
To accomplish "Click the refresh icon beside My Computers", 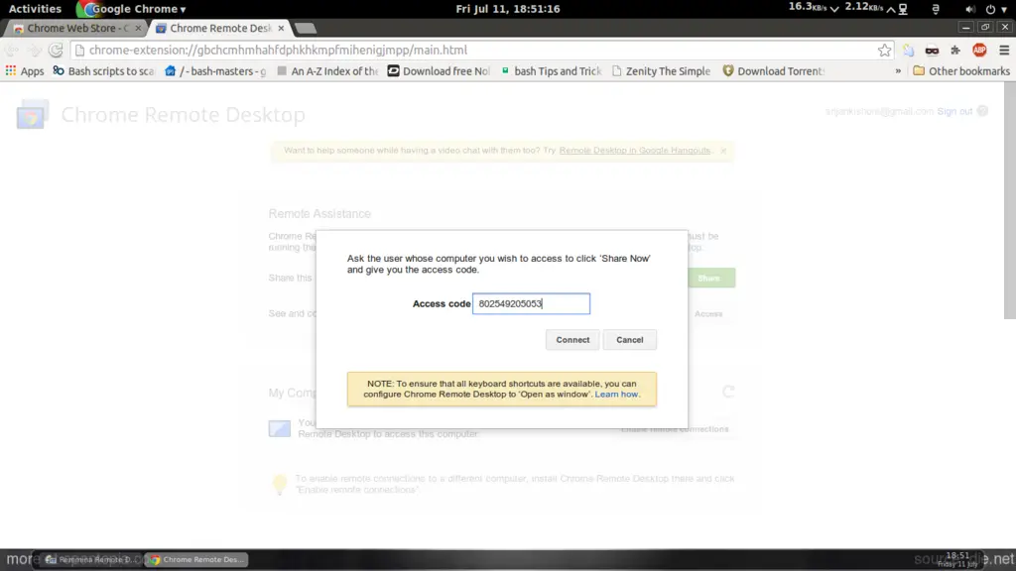I will 727,392.
